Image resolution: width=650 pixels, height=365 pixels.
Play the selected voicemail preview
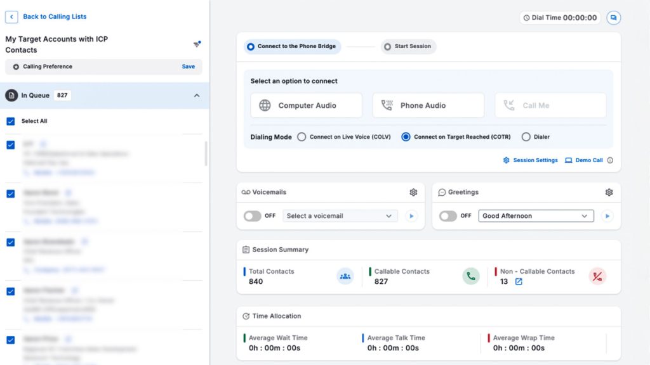pos(411,216)
